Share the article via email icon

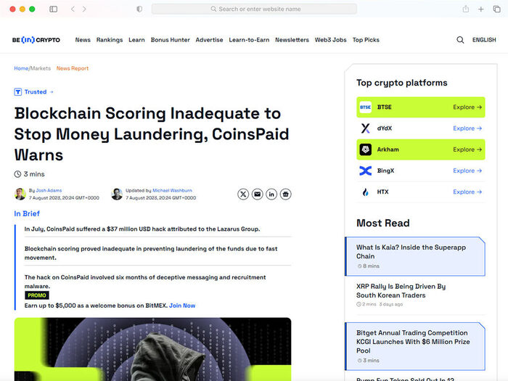coord(257,194)
